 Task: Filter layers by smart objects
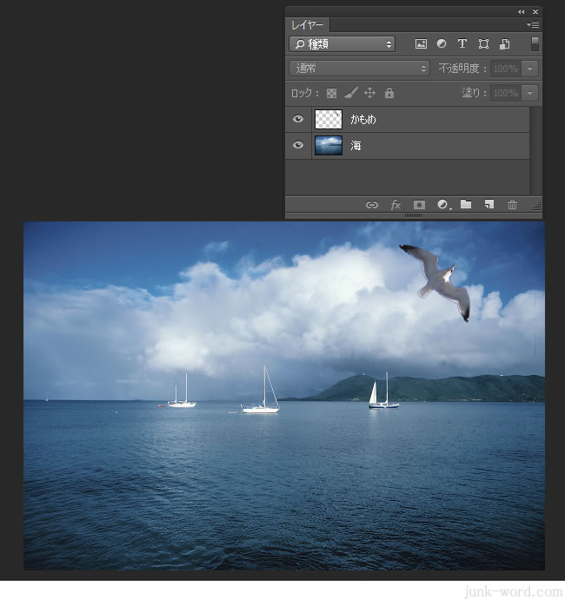point(504,43)
